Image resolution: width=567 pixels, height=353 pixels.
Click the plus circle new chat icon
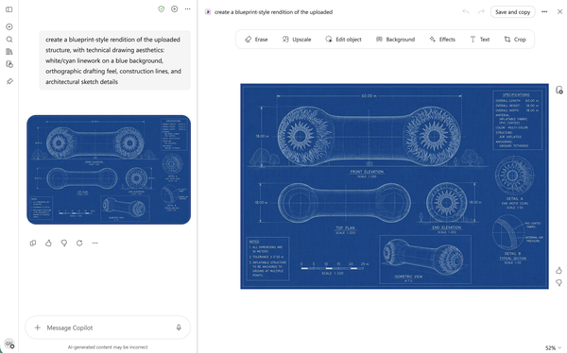[x=174, y=9]
